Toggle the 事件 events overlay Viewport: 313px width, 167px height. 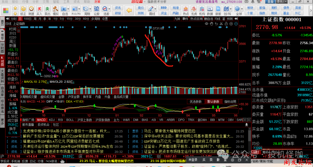(185, 19)
